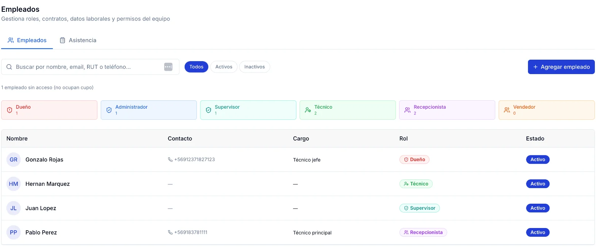Click the JL avatar of Juan Lopez
596x247 pixels.
(13, 208)
